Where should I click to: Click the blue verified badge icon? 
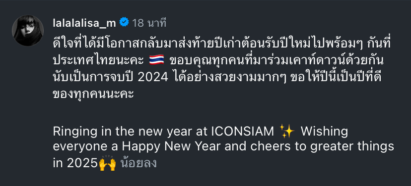pos(124,22)
